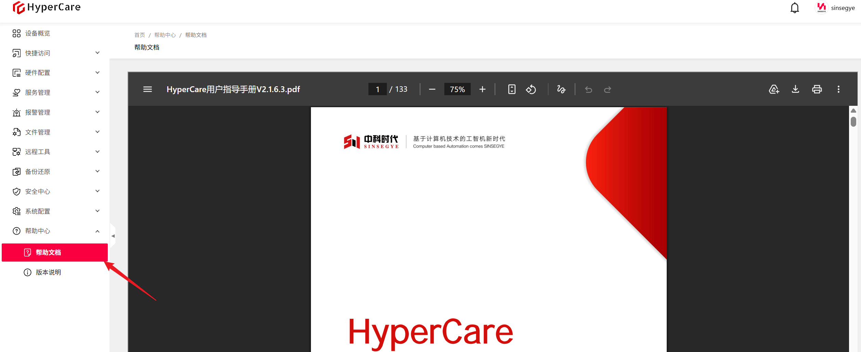Viewport: 861px width, 352px height.
Task: Print the PDF document
Action: coord(817,89)
